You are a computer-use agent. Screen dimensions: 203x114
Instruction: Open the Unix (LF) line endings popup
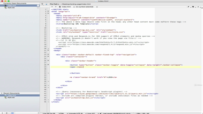[x=93, y=113]
